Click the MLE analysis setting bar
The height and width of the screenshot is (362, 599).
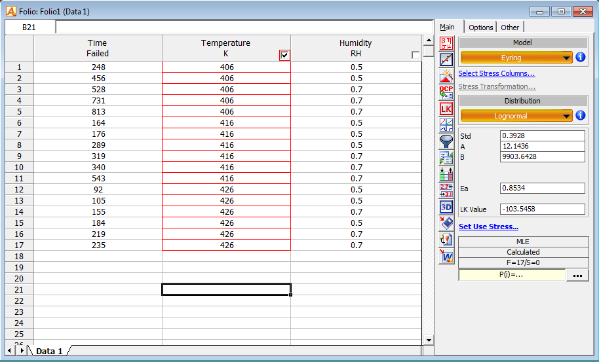point(524,242)
